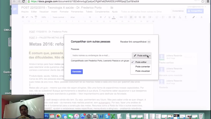Open the Arial font dropdown

click(77, 17)
